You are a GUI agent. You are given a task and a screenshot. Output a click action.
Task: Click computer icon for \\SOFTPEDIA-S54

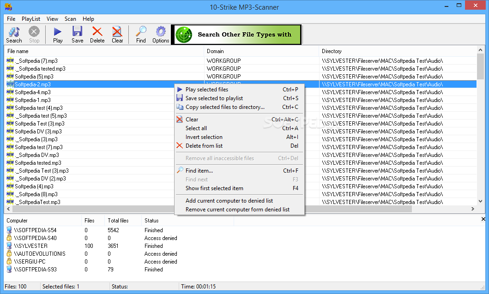9,230
